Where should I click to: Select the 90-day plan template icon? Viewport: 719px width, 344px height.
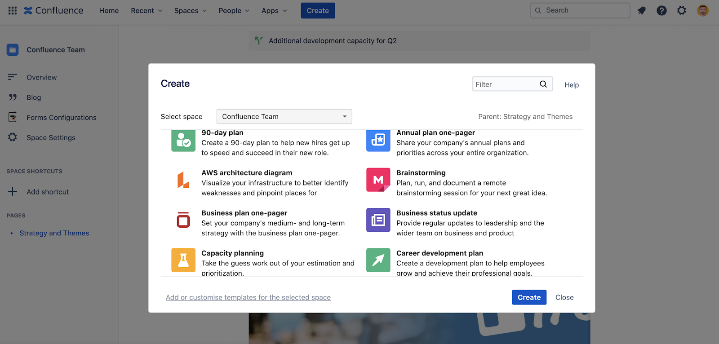pyautogui.click(x=183, y=141)
